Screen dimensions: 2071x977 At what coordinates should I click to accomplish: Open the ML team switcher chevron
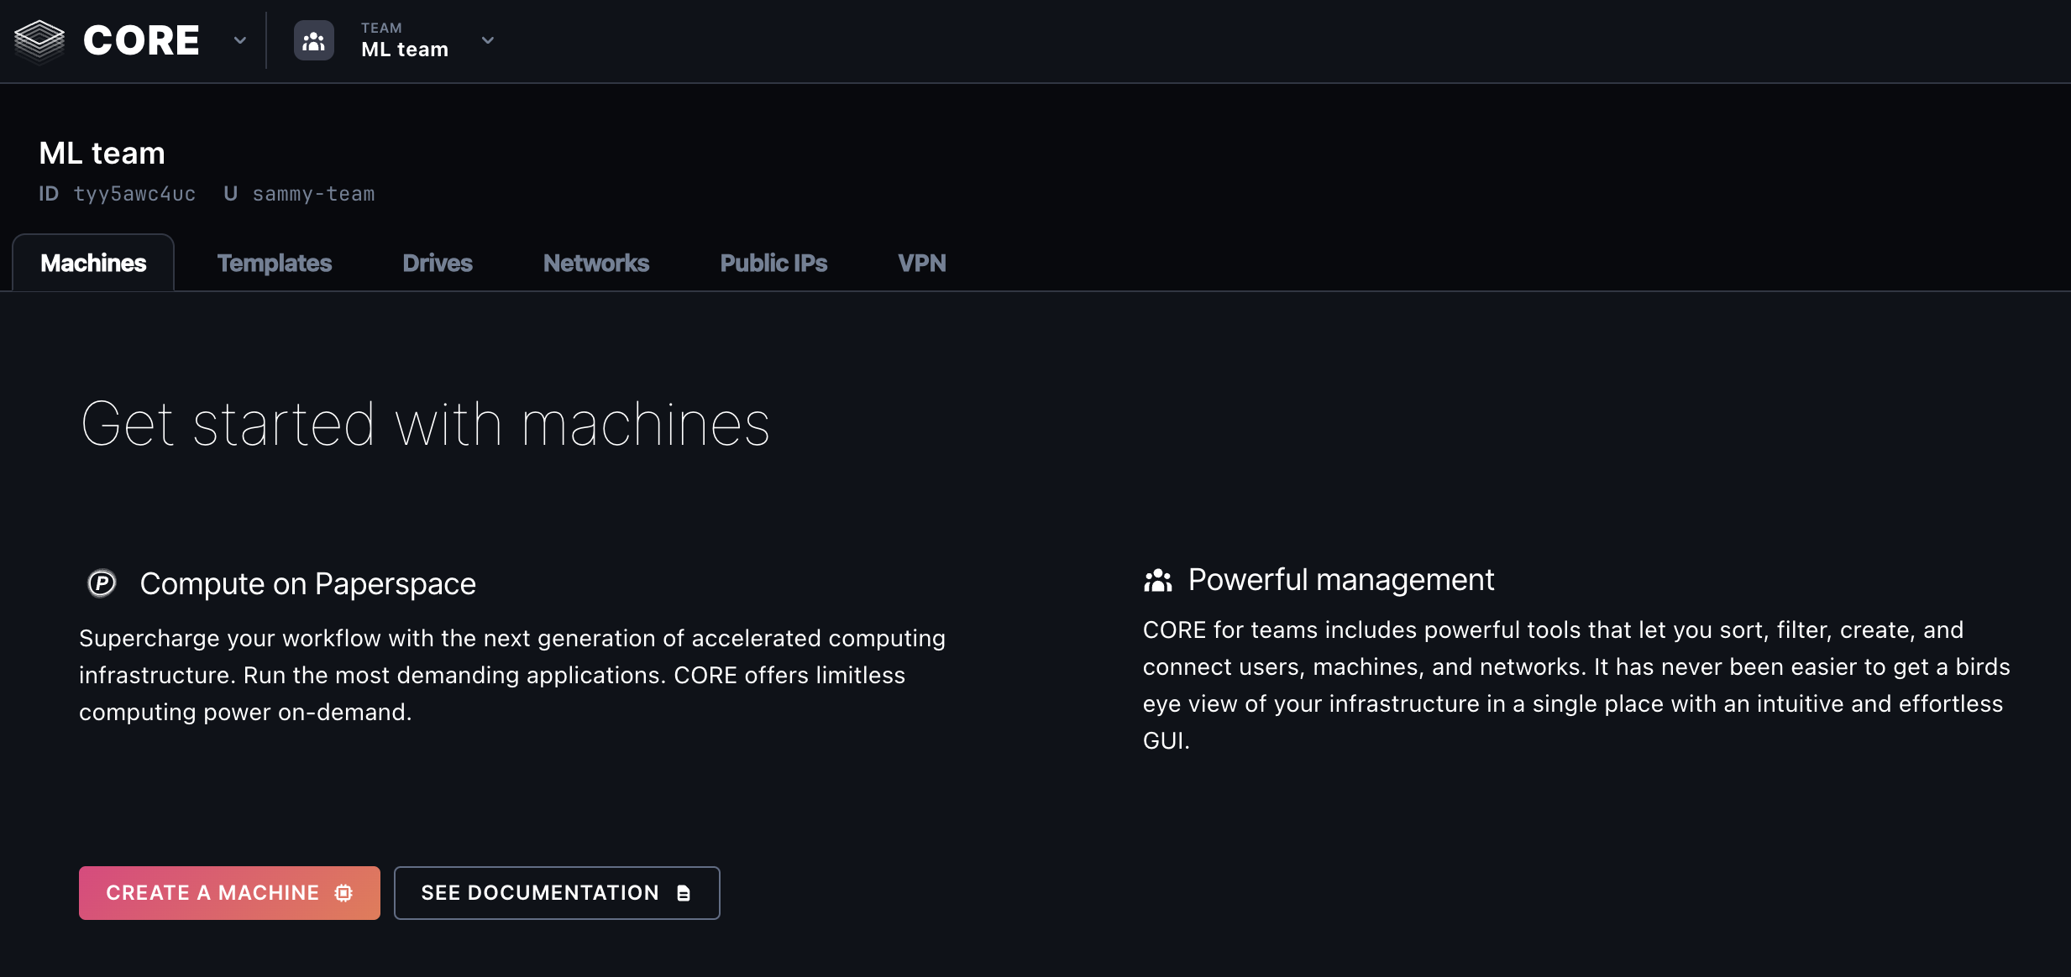488,40
